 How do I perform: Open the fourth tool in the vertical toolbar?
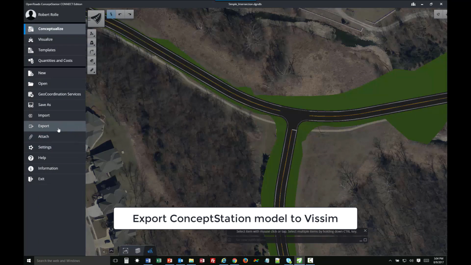(92, 61)
